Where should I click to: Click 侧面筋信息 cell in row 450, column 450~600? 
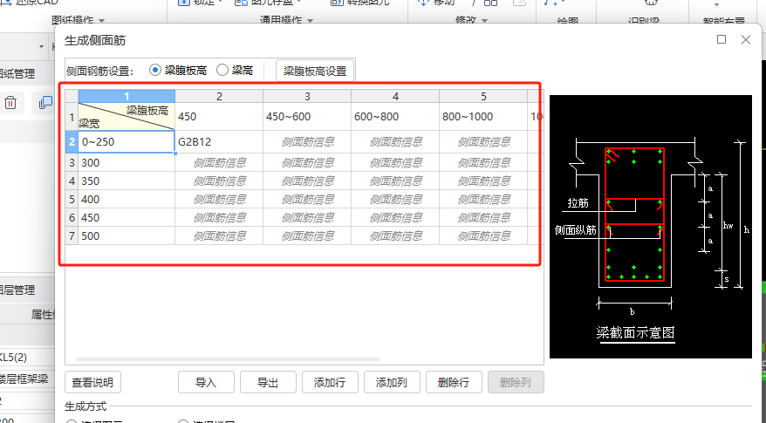point(307,218)
